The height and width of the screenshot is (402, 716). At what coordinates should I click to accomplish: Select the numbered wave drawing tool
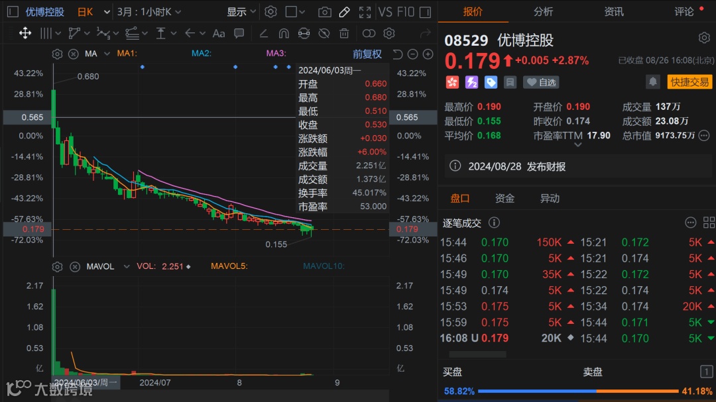[x=103, y=33]
